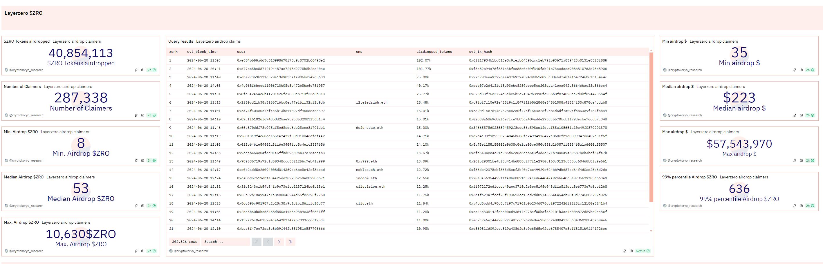
Task: Click camera icon in Max airdrop $ card
Action: [801, 160]
